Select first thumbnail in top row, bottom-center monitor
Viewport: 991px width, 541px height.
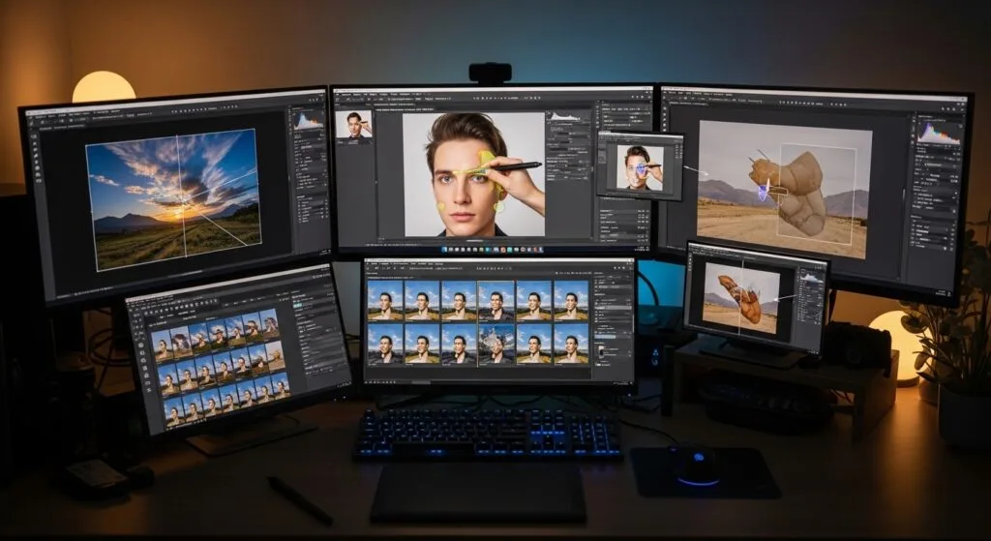385,301
